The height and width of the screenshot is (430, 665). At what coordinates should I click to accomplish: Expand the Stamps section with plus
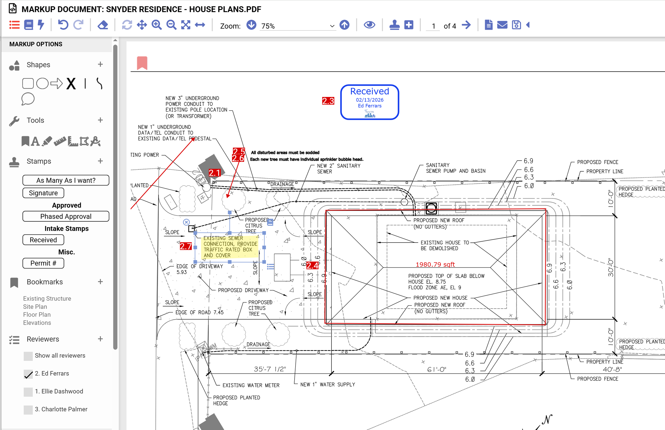pyautogui.click(x=100, y=161)
